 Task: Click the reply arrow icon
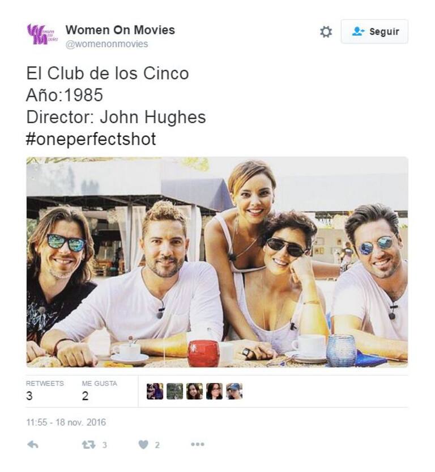point(33,444)
